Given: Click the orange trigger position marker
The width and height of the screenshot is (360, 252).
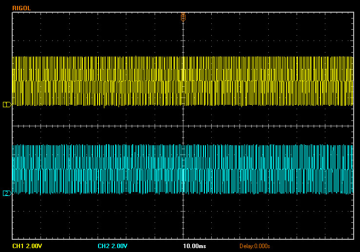Looking at the screenshot, I should pos(183,17).
